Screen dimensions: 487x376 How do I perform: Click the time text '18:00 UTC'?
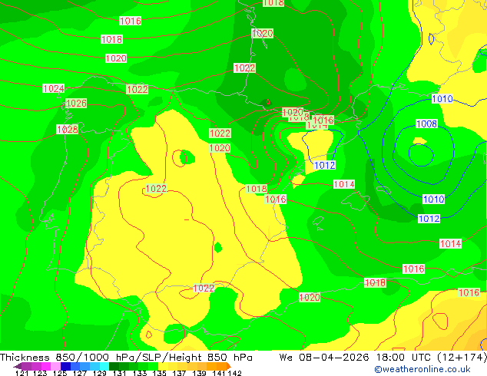405,358
